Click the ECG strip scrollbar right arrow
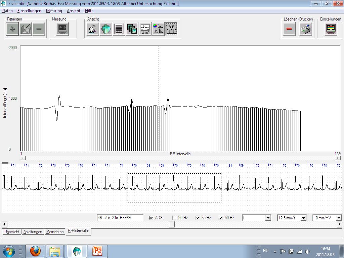Viewport: 344px width, 258px height. (x=339, y=224)
